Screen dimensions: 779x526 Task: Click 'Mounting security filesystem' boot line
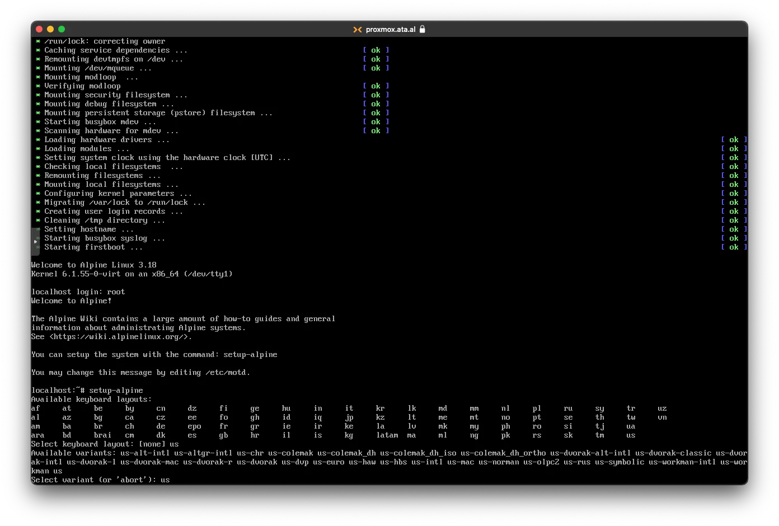point(112,95)
